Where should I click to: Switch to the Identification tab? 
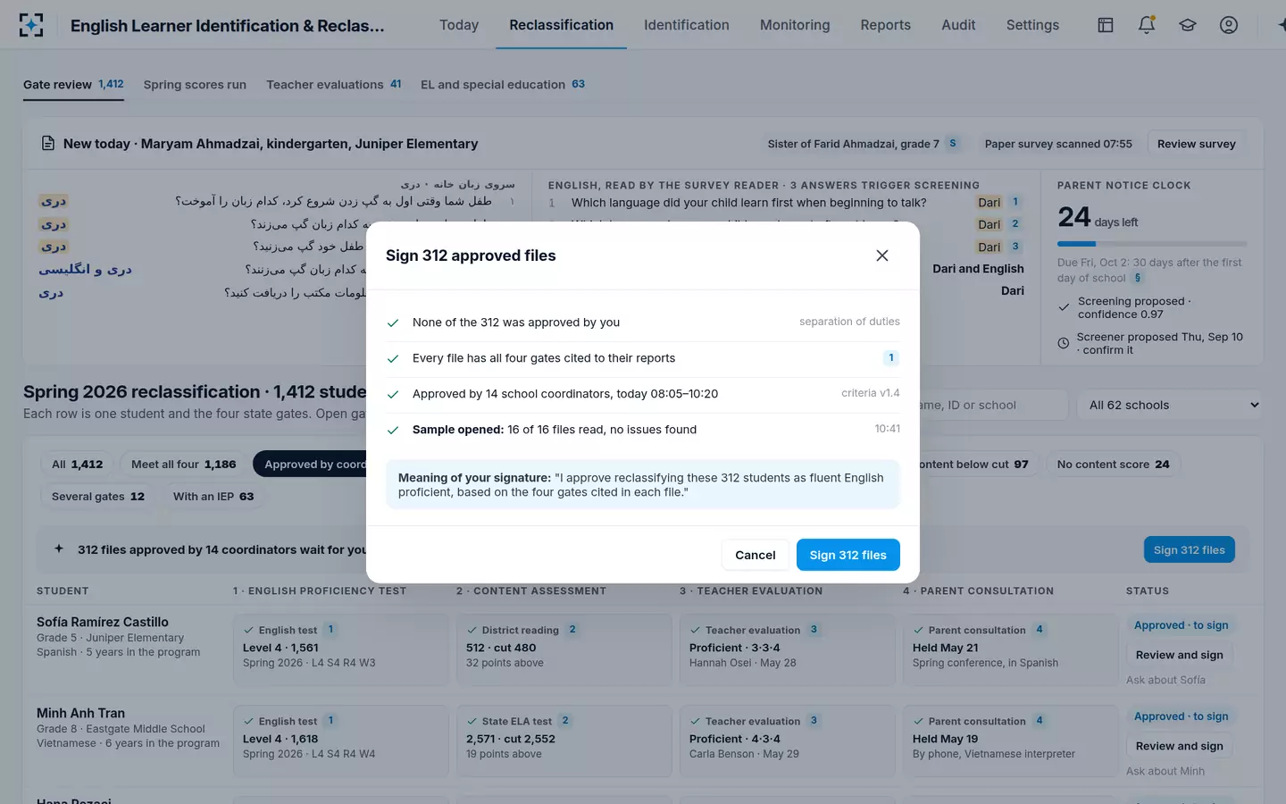[x=687, y=25]
